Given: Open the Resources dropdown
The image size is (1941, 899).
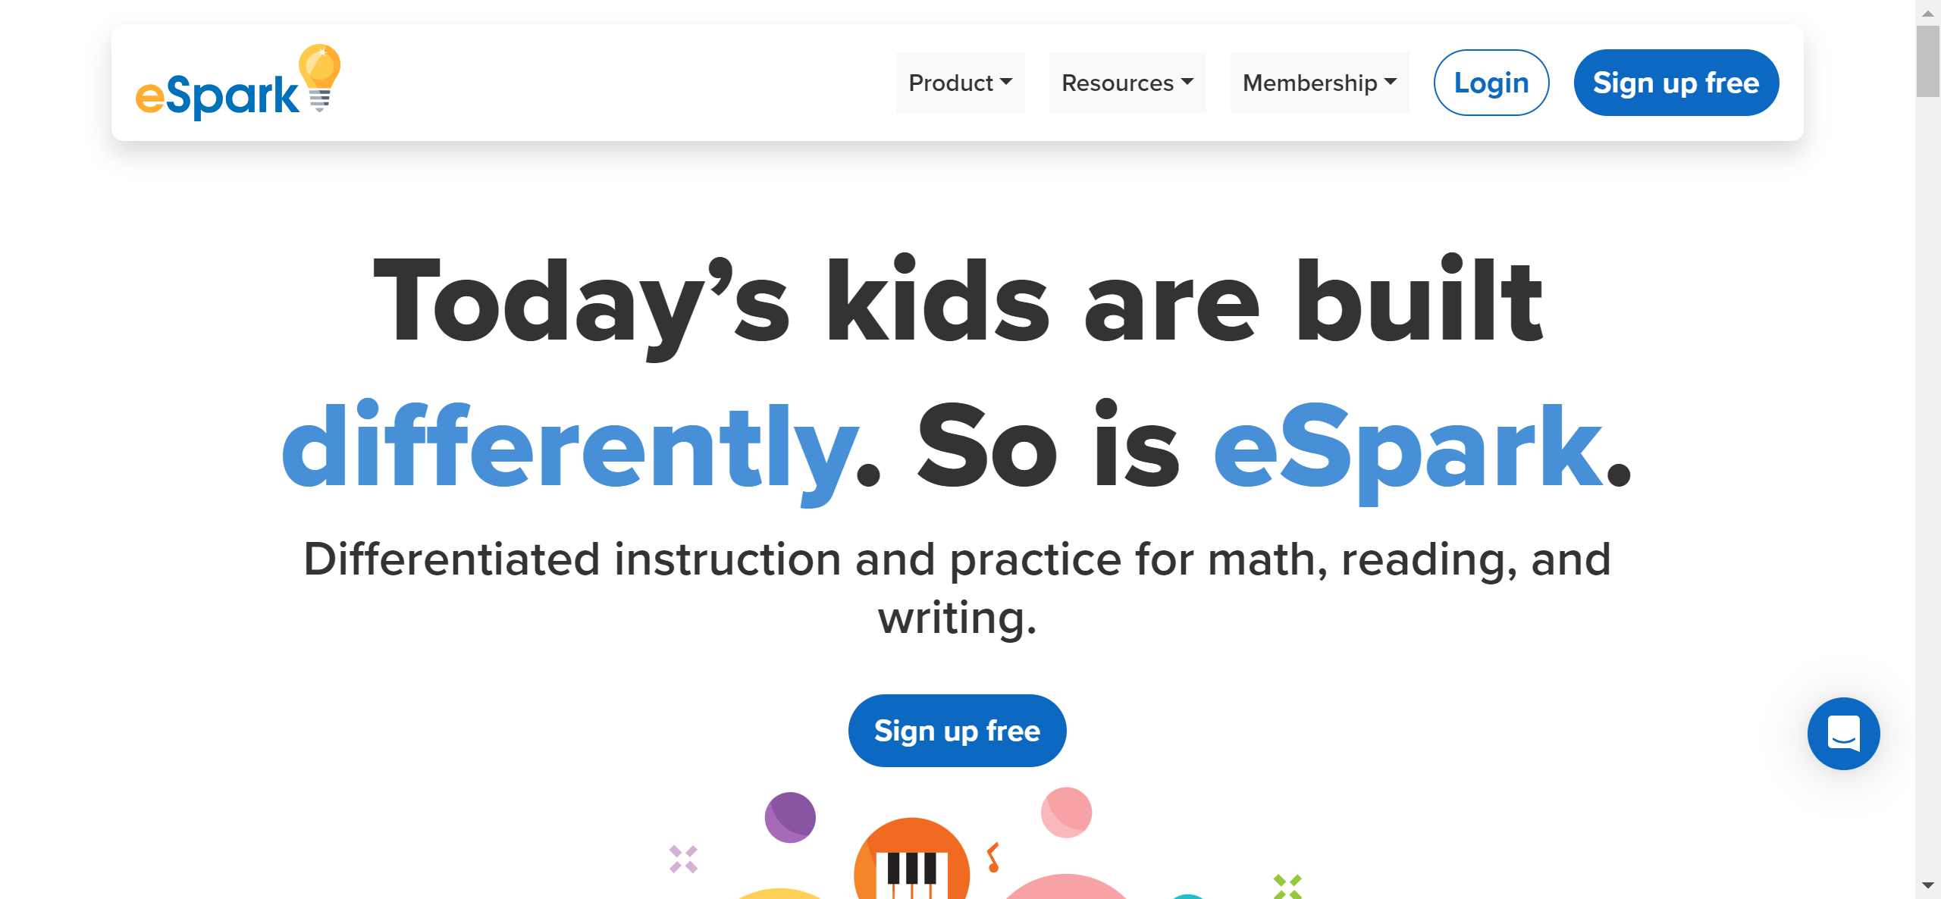Looking at the screenshot, I should coord(1127,83).
